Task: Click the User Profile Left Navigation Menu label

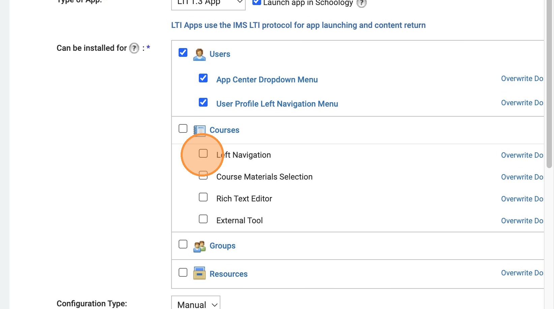Action: pyautogui.click(x=277, y=104)
